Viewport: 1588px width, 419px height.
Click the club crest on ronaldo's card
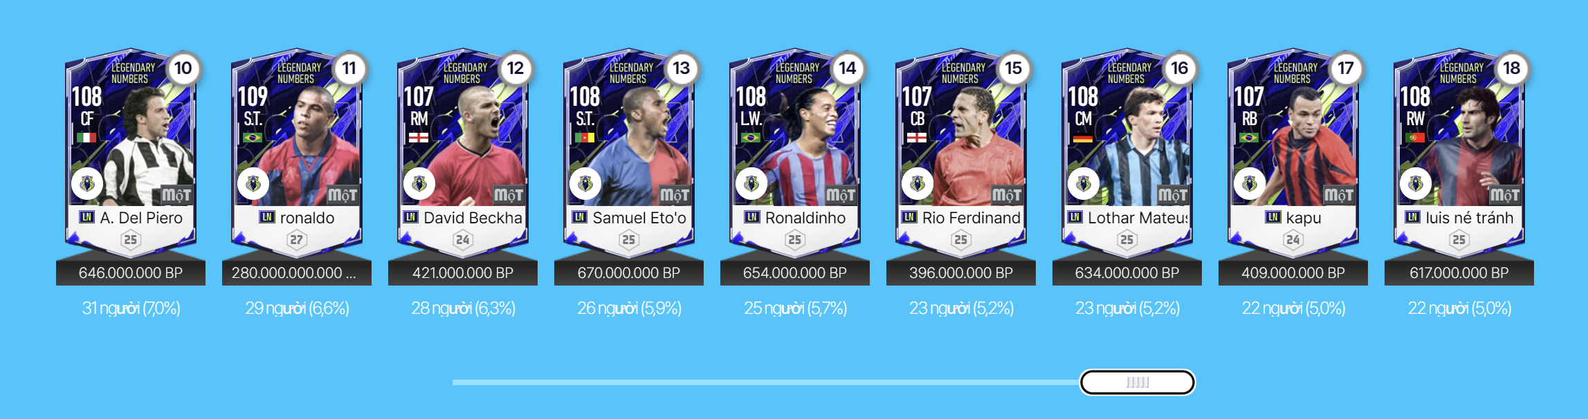click(253, 184)
